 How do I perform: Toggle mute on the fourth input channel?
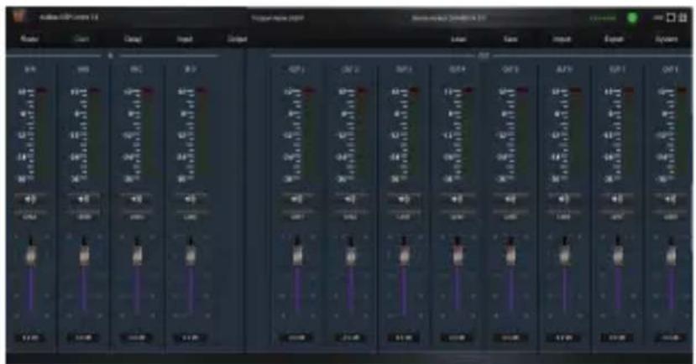190,200
